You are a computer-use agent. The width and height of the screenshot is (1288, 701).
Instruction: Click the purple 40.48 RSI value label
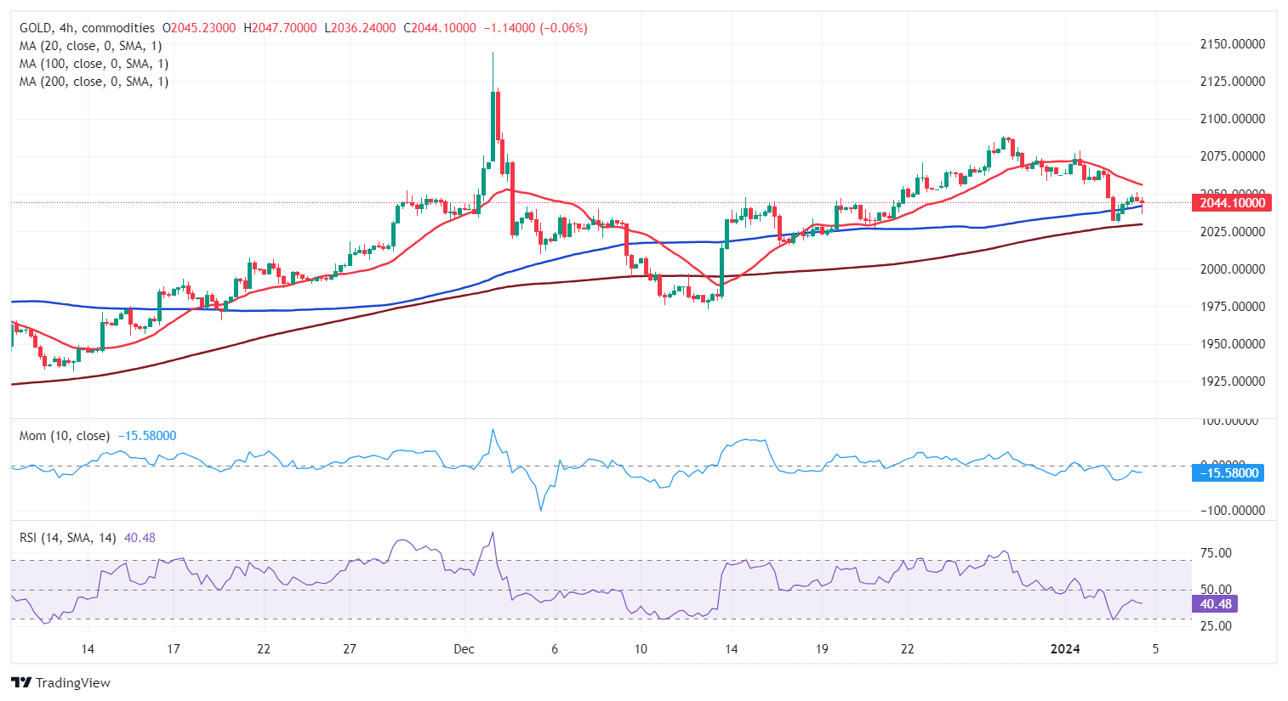(1216, 604)
